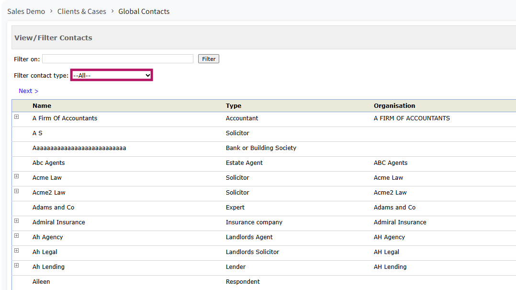
Task: Click organisation ABC Agents
Action: pyautogui.click(x=390, y=163)
